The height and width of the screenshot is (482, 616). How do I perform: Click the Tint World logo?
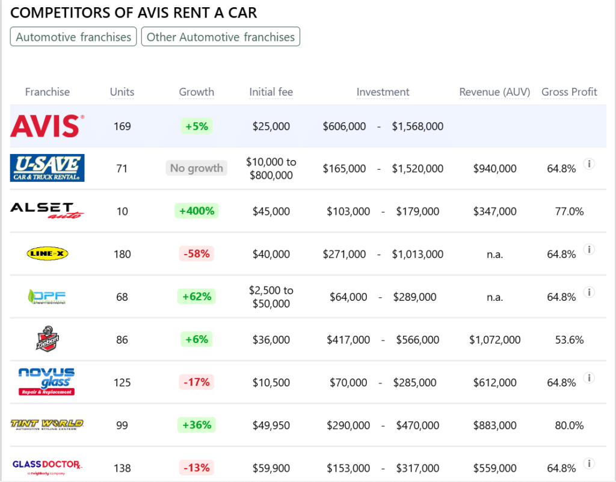pyautogui.click(x=47, y=424)
